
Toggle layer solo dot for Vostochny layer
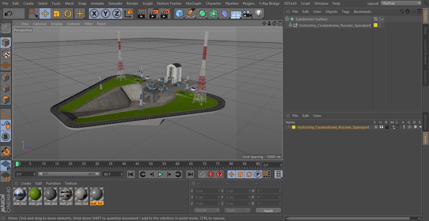376,127
